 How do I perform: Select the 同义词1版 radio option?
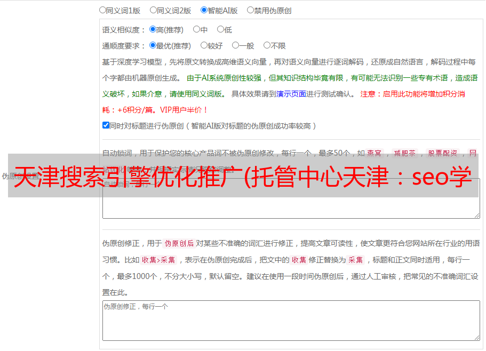102,10
